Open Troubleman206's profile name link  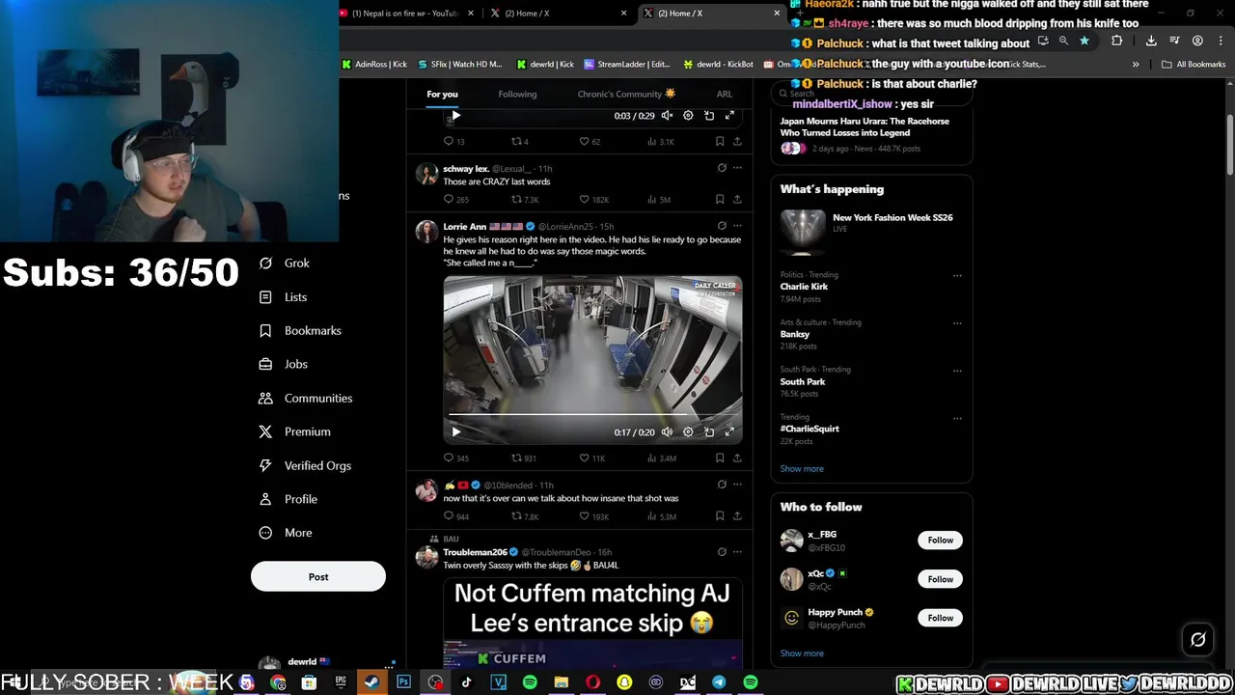(x=475, y=552)
